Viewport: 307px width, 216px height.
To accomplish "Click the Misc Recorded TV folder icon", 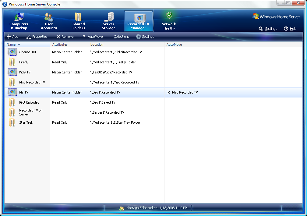I will point(12,82).
